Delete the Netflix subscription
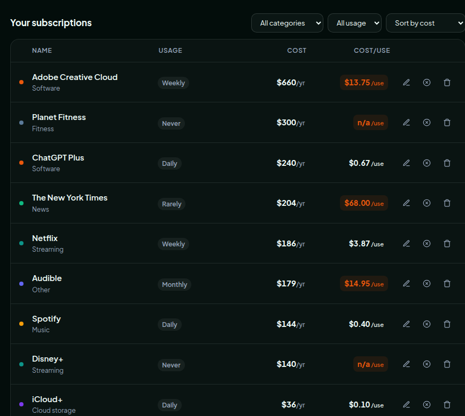Image resolution: width=465 pixels, height=416 pixels. [447, 244]
